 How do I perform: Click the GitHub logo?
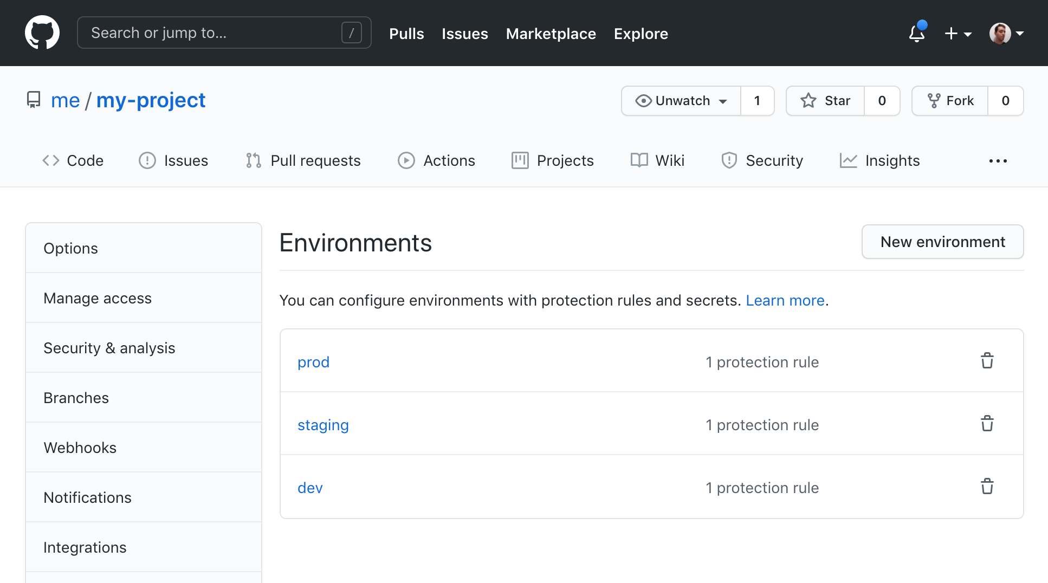pyautogui.click(x=42, y=33)
